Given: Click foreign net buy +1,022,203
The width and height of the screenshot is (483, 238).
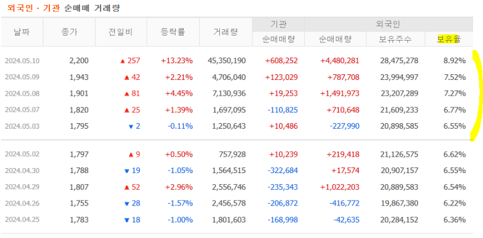Looking at the screenshot, I should (x=340, y=187).
